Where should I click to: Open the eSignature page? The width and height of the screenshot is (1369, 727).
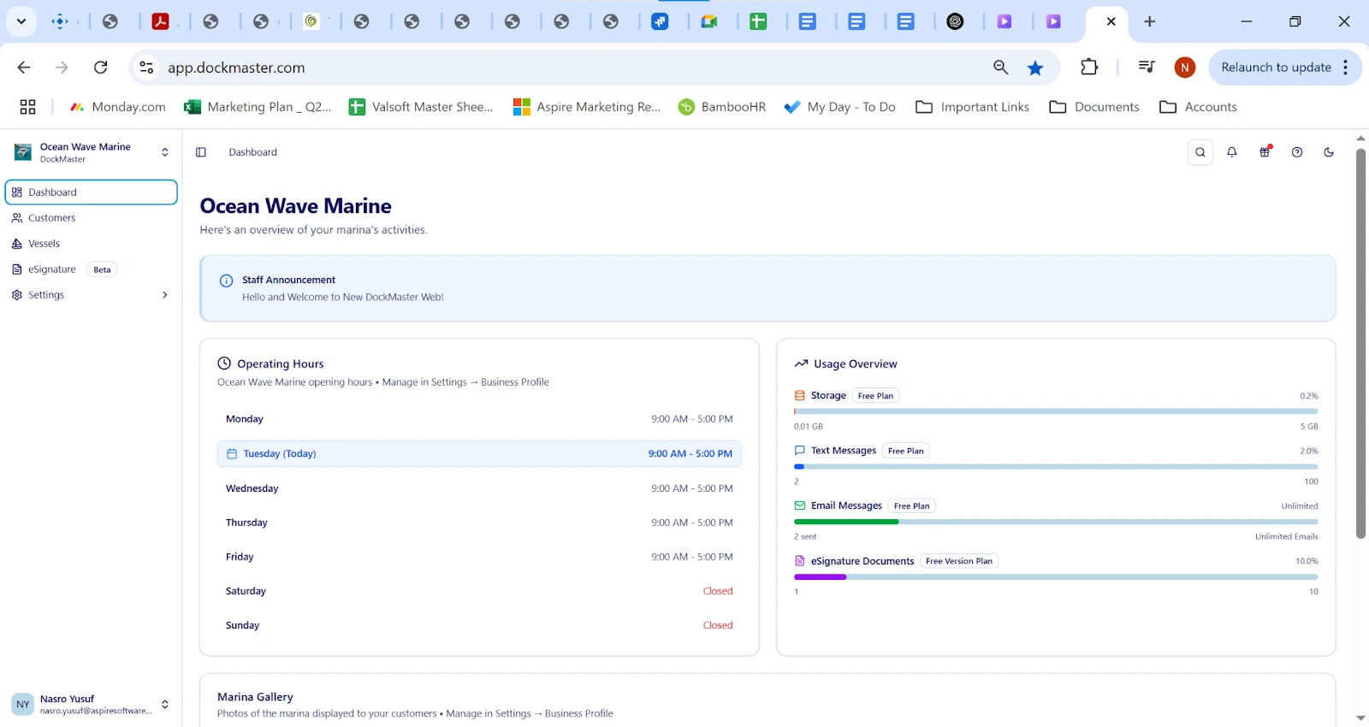[52, 269]
